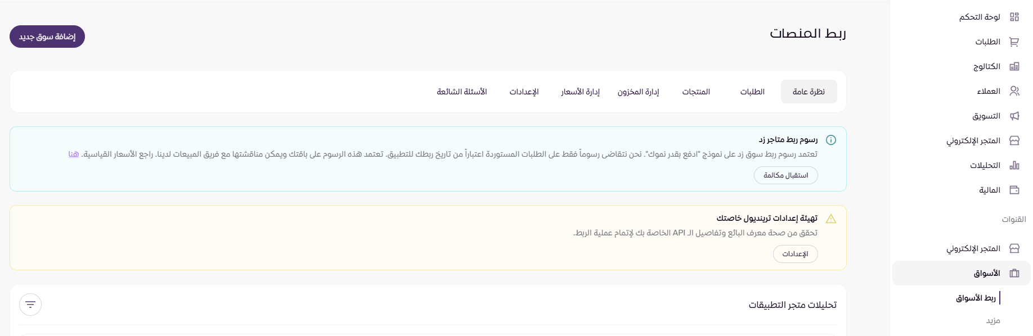Screen dimensions: 1033x336
Task: Click the finance wallet icon
Action: (1014, 190)
